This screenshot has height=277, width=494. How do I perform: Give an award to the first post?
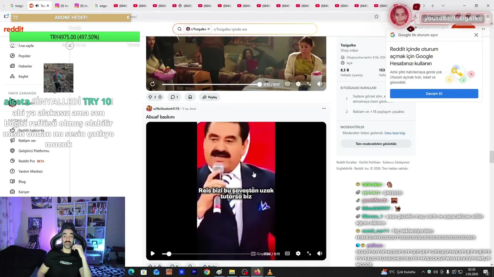[x=190, y=97]
